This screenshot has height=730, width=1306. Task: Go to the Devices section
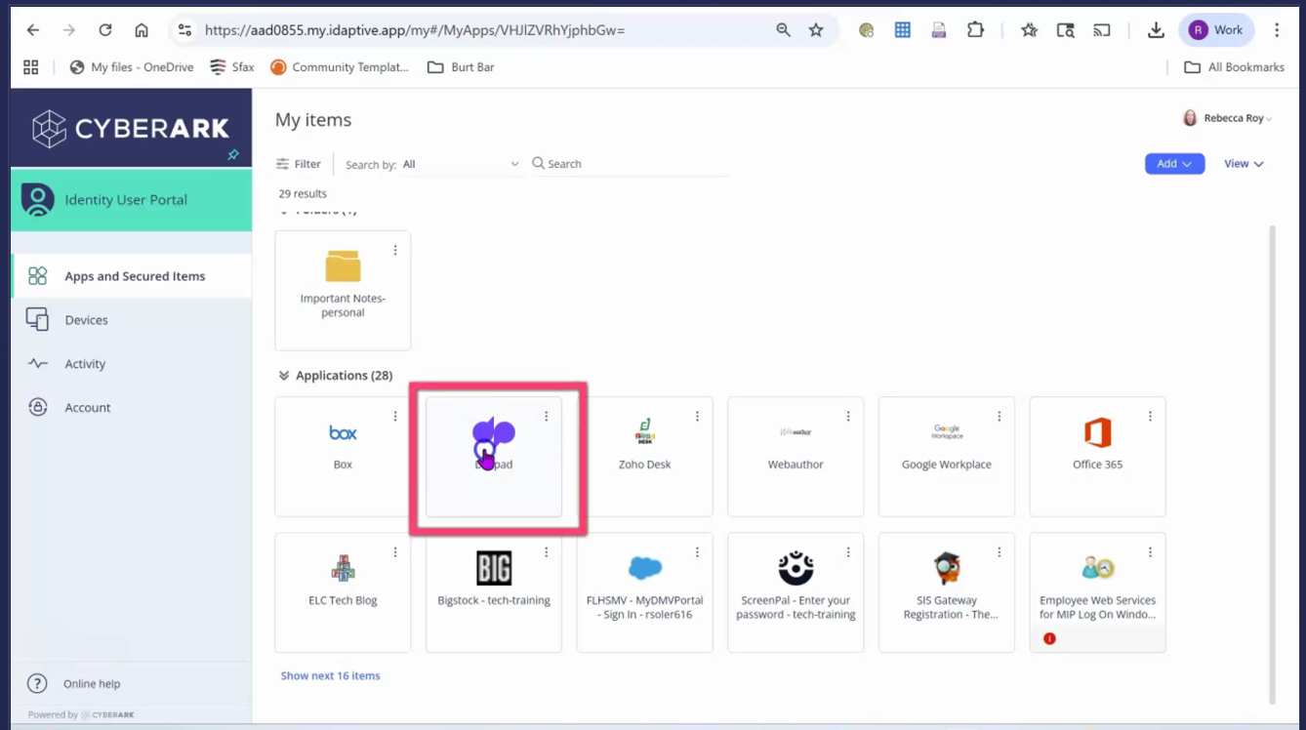pyautogui.click(x=131, y=320)
